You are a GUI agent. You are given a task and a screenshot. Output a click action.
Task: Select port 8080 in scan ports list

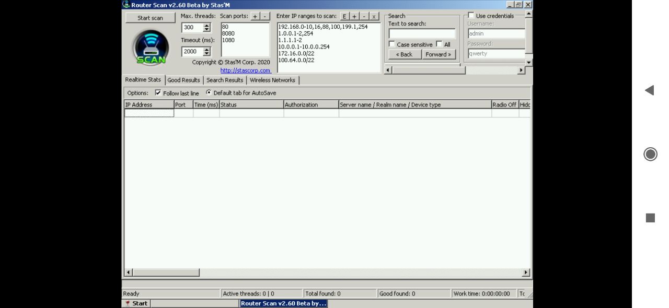[x=228, y=33]
